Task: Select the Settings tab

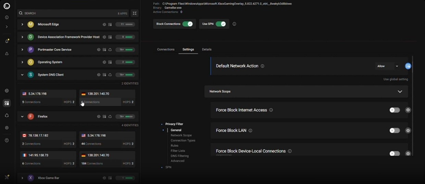Action: coord(188,50)
